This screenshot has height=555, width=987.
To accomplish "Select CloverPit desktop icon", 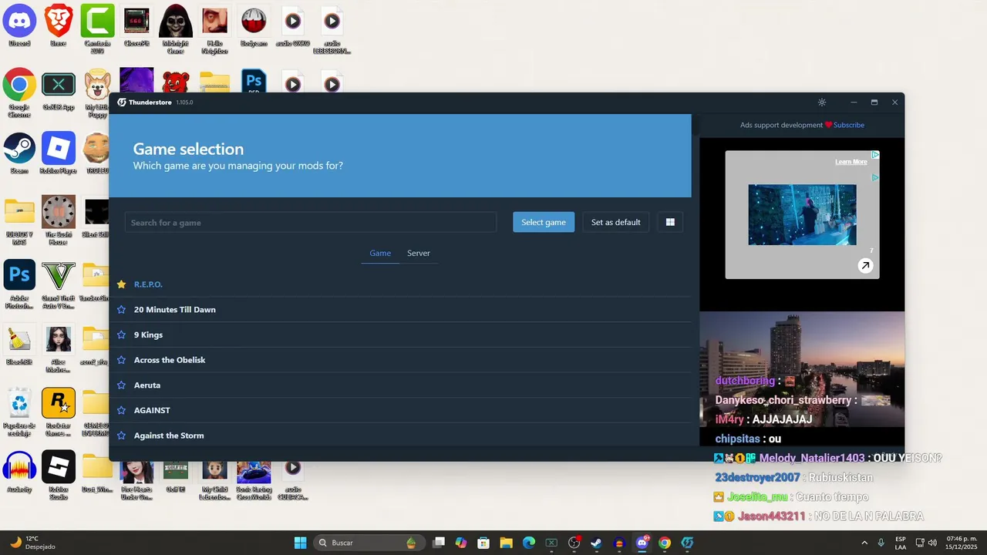I will click(136, 27).
